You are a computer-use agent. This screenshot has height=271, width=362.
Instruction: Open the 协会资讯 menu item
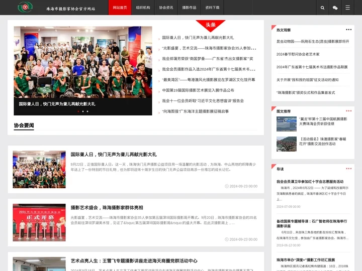[x=166, y=8]
